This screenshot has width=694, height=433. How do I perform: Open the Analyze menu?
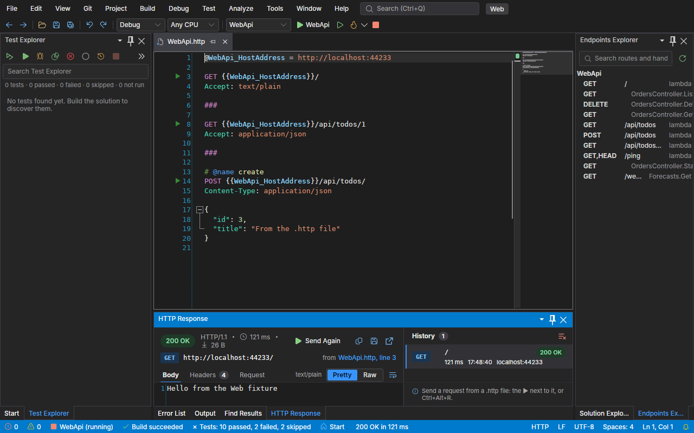point(241,9)
